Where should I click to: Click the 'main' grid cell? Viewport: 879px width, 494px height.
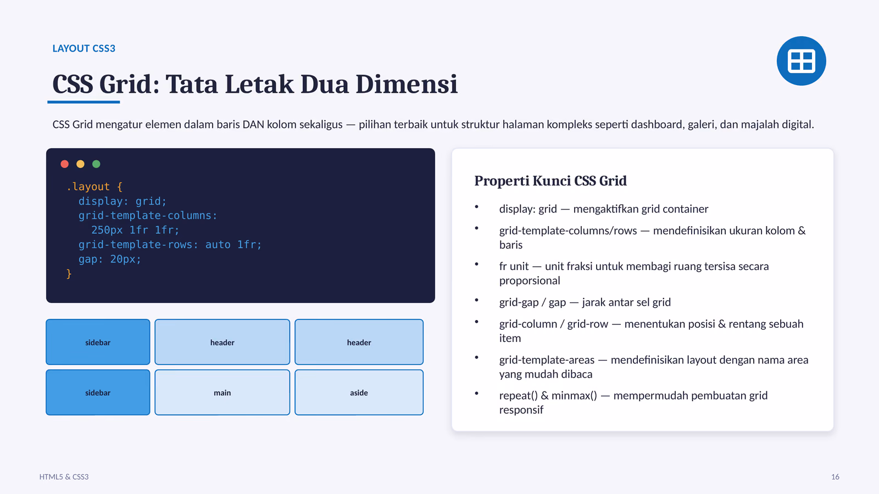pos(222,392)
